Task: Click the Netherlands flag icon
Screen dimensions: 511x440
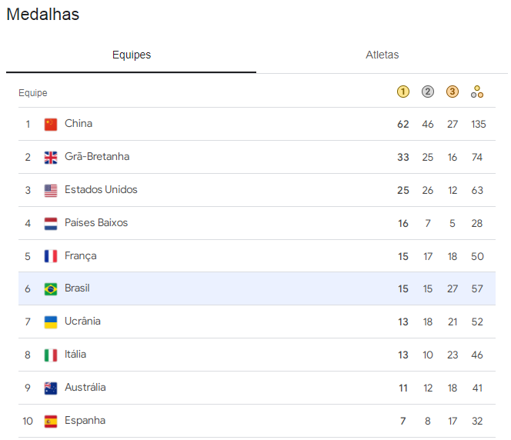Action: (51, 223)
